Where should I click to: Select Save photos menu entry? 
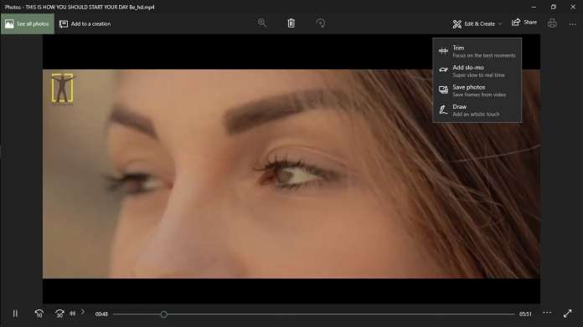[477, 90]
